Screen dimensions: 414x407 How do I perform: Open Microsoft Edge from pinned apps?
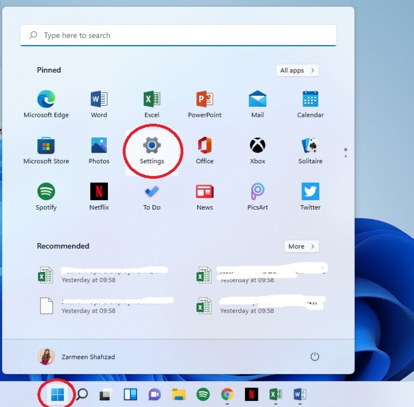coord(46,103)
